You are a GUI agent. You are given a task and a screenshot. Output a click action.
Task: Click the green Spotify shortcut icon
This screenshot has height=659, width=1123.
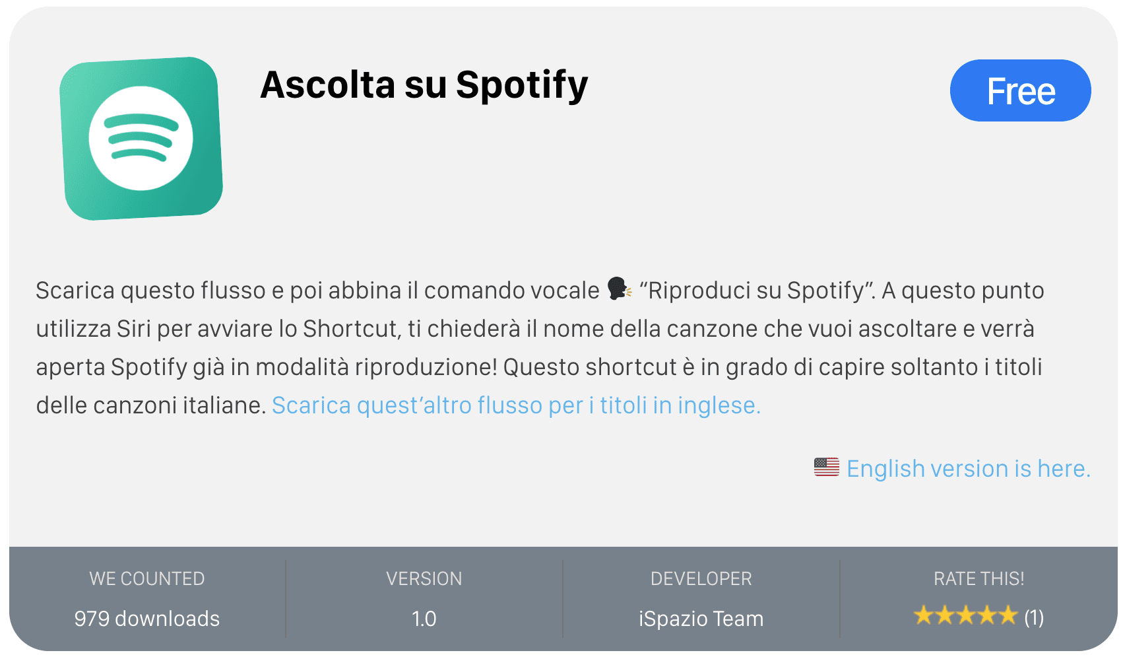pyautogui.click(x=141, y=139)
